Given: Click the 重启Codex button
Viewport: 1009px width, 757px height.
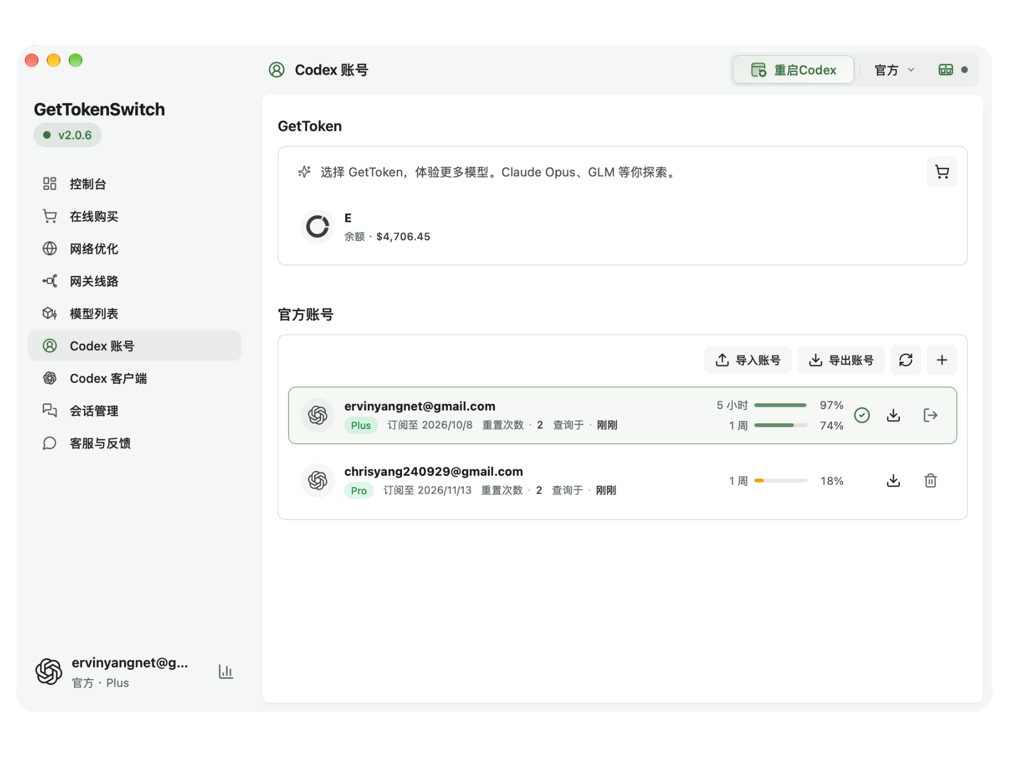Looking at the screenshot, I should click(x=793, y=70).
